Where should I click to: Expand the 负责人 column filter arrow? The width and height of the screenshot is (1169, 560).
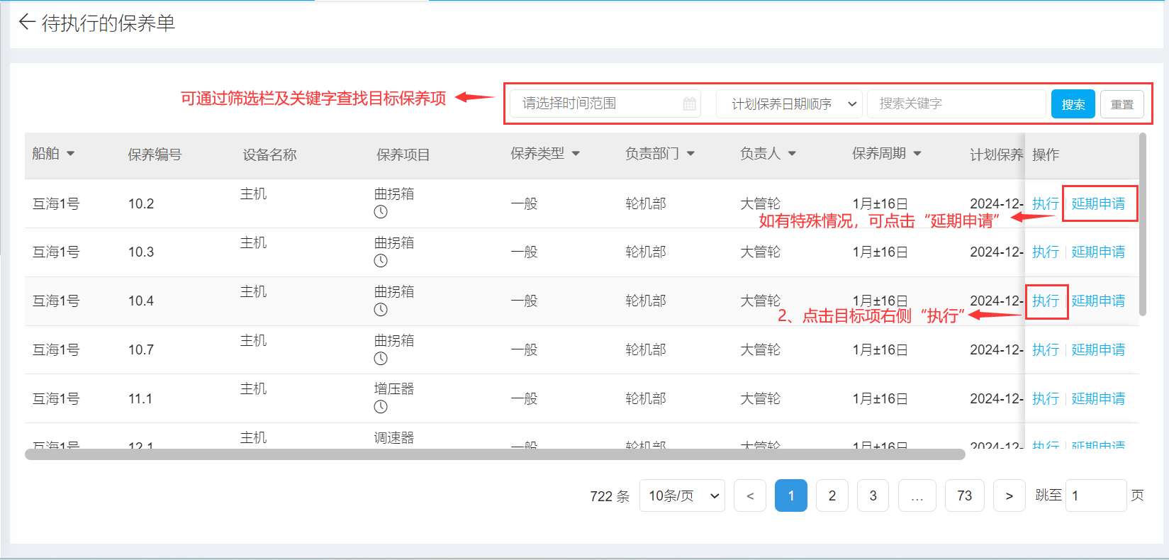(792, 154)
